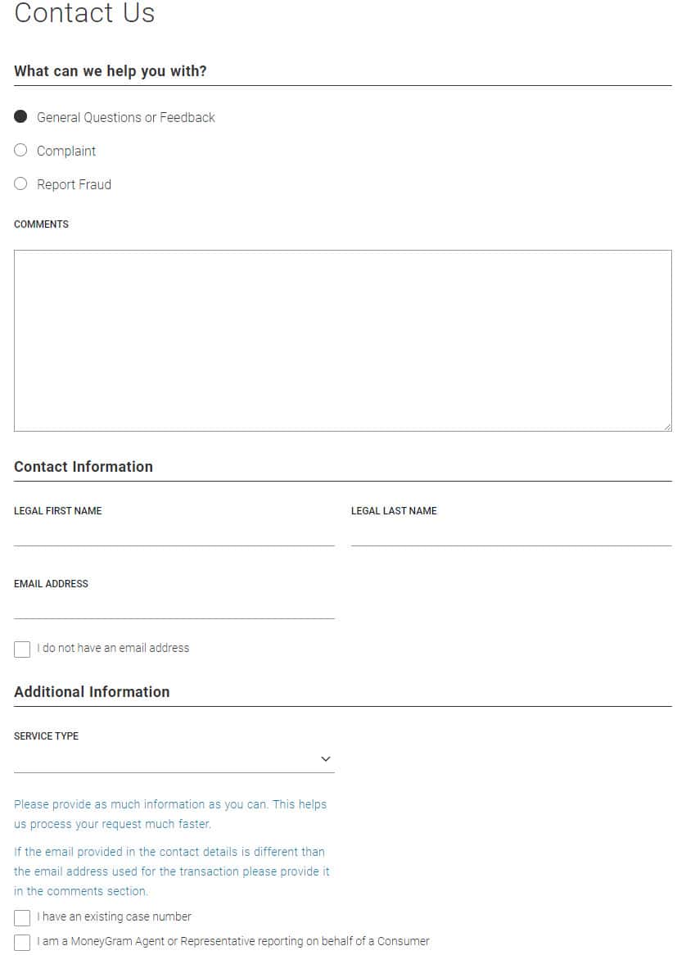677x955 pixels.
Task: Check the no email address checkbox
Action: pyautogui.click(x=22, y=649)
